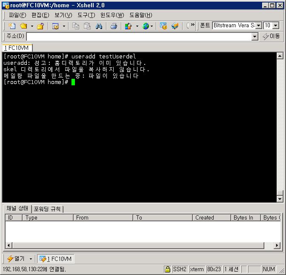The height and width of the screenshot is (275, 286).
Task: Click the globe encoding icon
Action: pos(146,26)
